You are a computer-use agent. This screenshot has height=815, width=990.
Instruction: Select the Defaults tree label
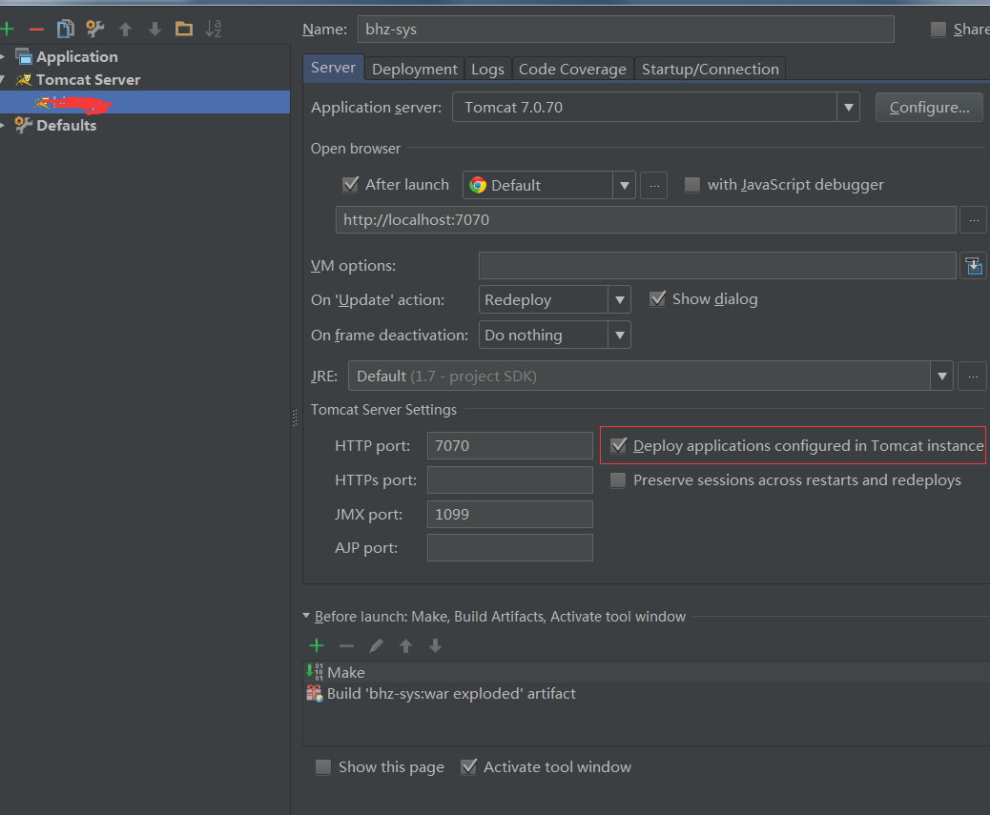coord(67,125)
